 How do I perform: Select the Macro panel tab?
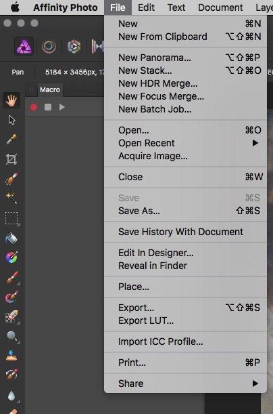(50, 89)
